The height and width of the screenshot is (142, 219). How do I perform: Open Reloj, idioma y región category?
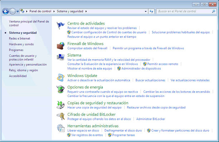point(23,70)
